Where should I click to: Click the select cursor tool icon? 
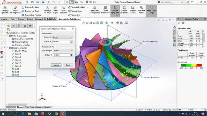click(x=67, y=2)
